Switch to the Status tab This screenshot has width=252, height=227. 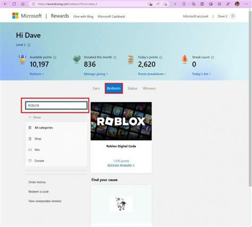[x=132, y=88]
